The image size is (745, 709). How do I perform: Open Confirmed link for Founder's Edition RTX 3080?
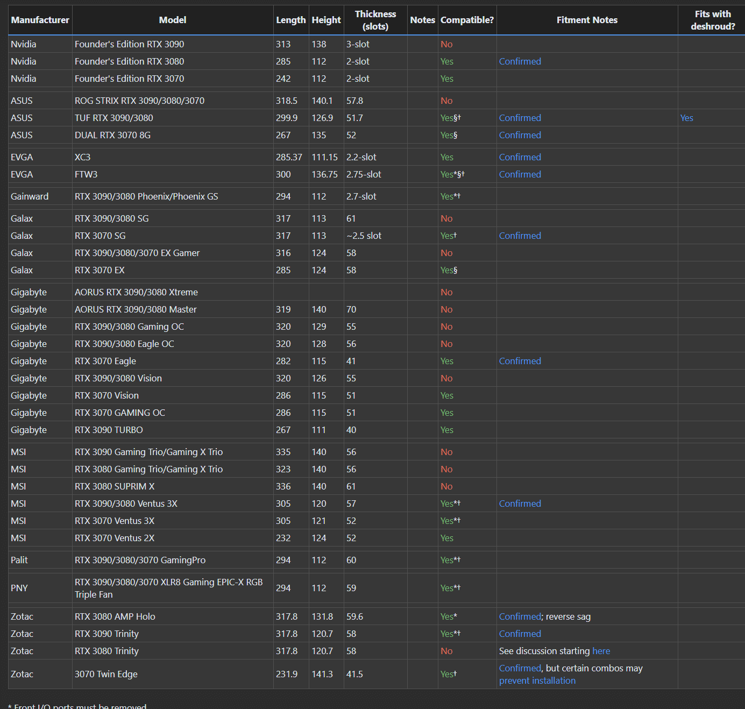[x=520, y=61]
